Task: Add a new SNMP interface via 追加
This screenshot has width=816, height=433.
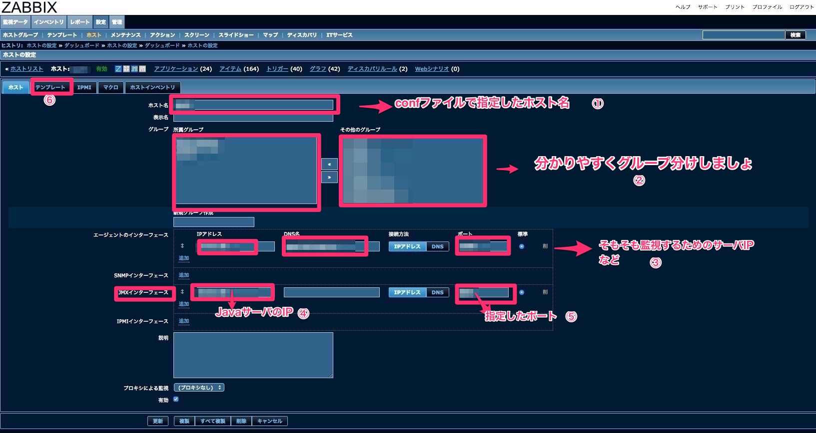Action: [184, 275]
